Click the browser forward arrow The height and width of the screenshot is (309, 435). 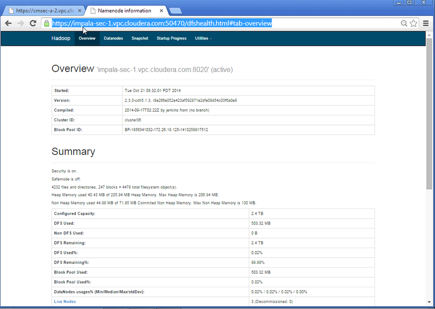(x=20, y=23)
